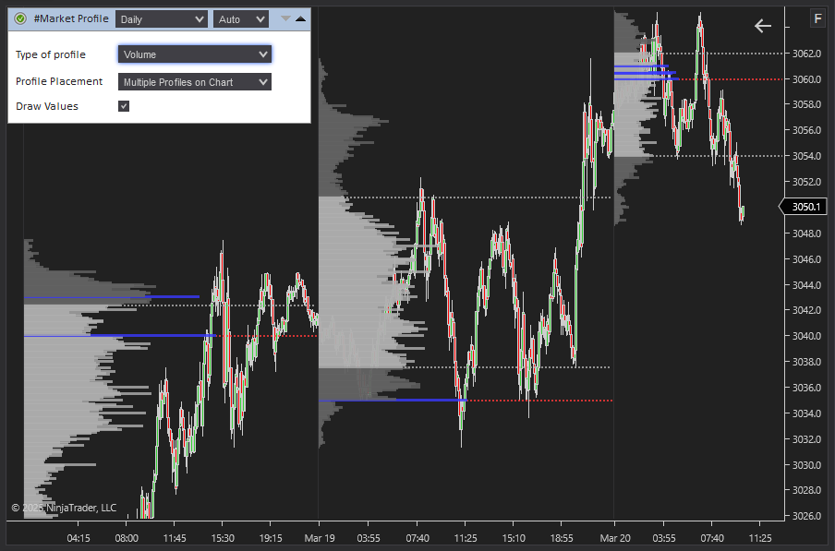835x551 pixels.
Task: Open the Profile Placement dropdown
Action: point(195,82)
